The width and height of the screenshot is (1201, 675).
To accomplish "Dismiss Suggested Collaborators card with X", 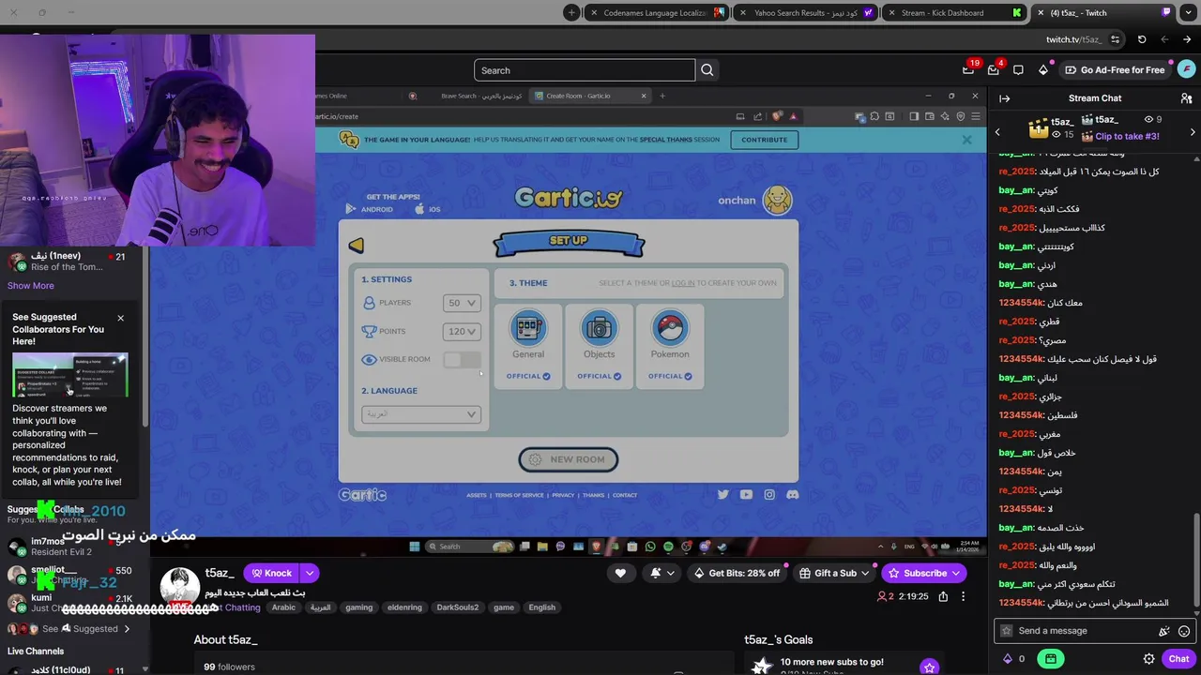I will (x=120, y=318).
